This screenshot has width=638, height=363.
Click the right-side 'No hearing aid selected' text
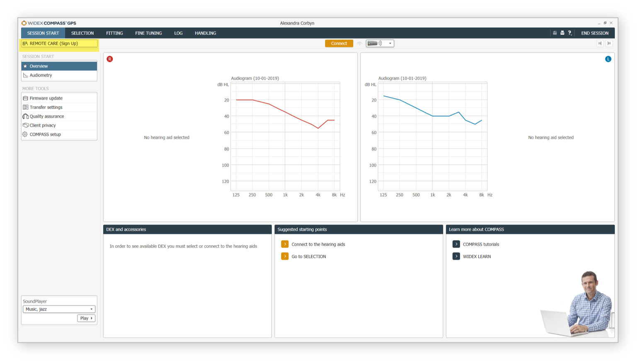[x=551, y=137]
